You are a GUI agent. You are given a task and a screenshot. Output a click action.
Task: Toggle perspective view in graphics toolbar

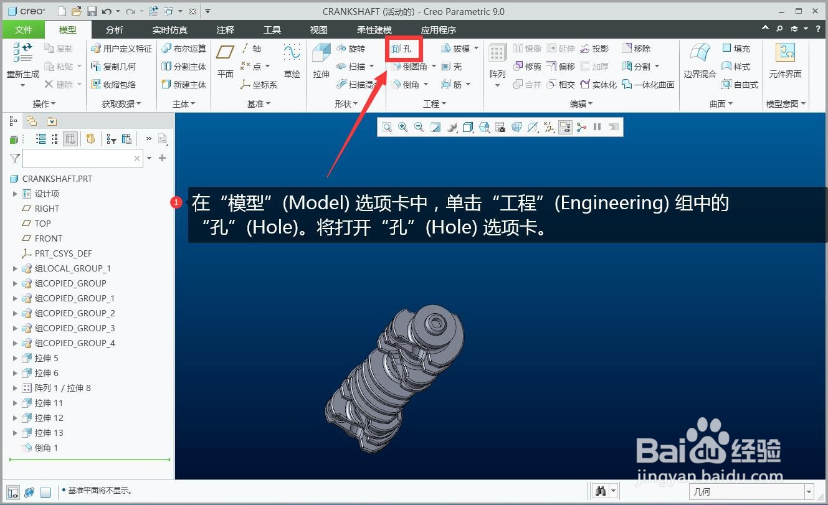tap(516, 128)
